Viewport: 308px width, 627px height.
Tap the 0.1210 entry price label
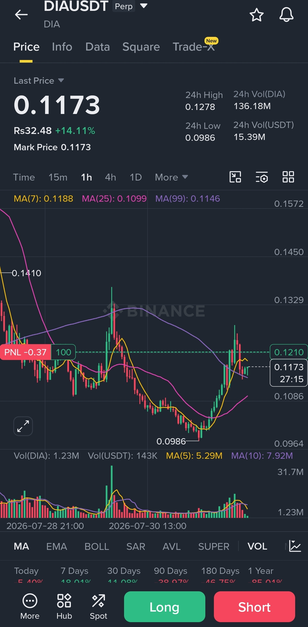[x=289, y=352]
